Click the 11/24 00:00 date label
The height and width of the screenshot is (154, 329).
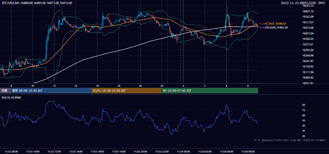(183, 152)
